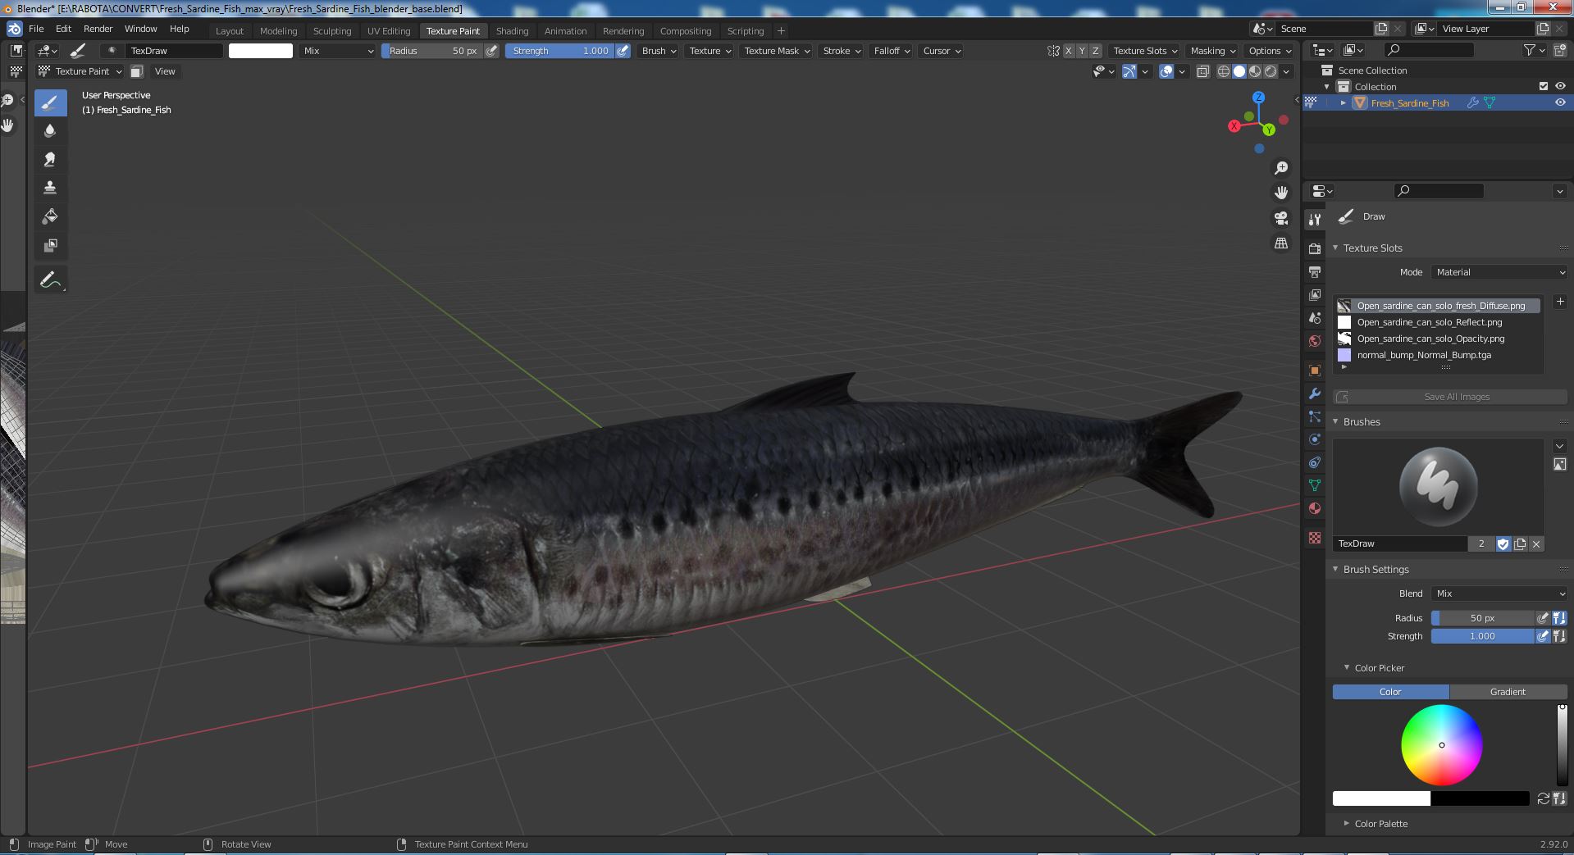Open Texture Paint mode dropdown
This screenshot has width=1574, height=855.
[x=80, y=71]
